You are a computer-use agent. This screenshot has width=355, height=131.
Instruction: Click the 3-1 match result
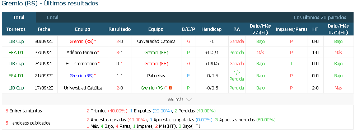pos(120,52)
